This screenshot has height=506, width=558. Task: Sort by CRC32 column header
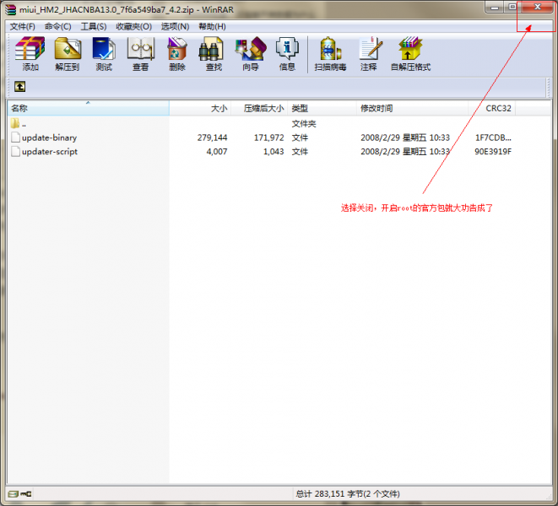(x=492, y=108)
